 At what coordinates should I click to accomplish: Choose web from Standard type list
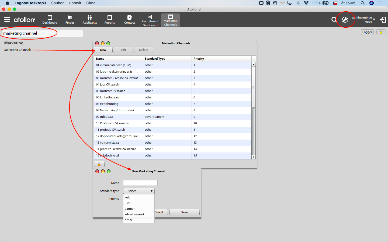(139, 197)
